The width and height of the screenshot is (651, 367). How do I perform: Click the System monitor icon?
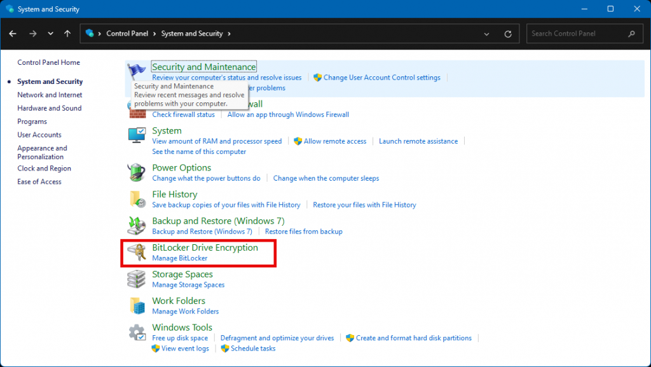(137, 135)
